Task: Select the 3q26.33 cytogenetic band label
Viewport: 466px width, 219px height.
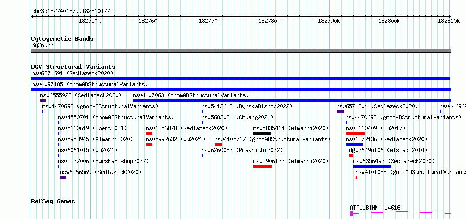Action: [x=42, y=45]
